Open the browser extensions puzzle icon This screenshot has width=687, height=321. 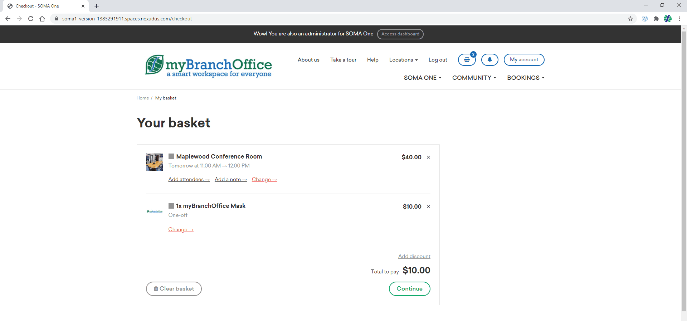coord(656,19)
